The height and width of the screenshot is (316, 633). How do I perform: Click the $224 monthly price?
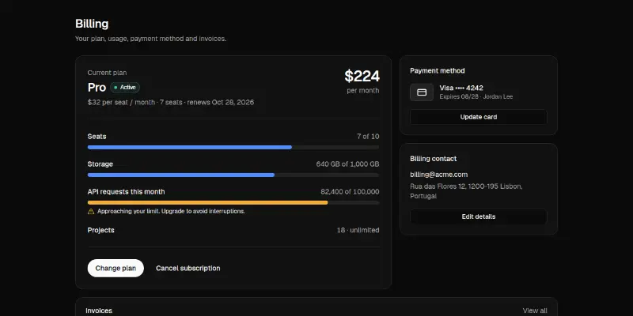(362, 76)
